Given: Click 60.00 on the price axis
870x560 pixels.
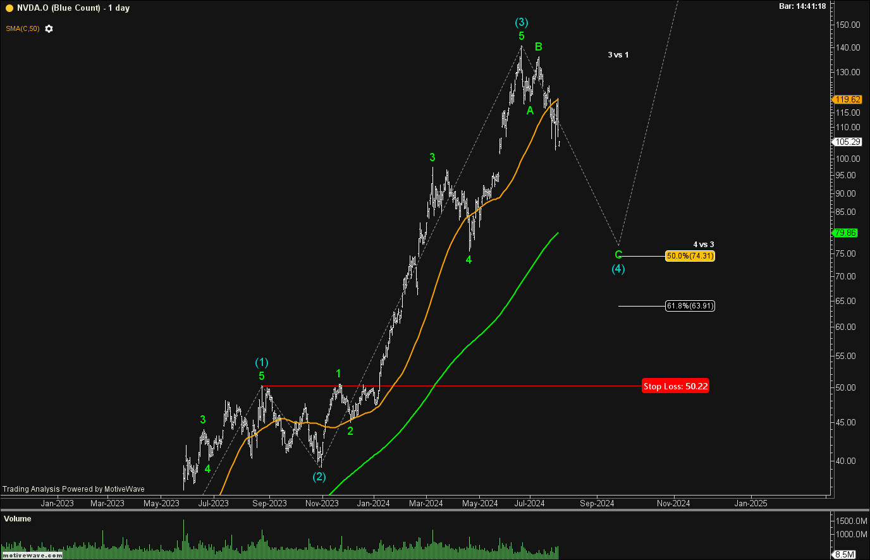Looking at the screenshot, I should [x=846, y=327].
